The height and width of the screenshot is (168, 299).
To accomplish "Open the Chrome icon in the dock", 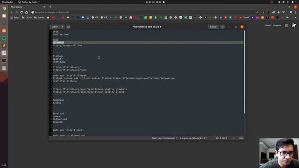I will (4, 8).
